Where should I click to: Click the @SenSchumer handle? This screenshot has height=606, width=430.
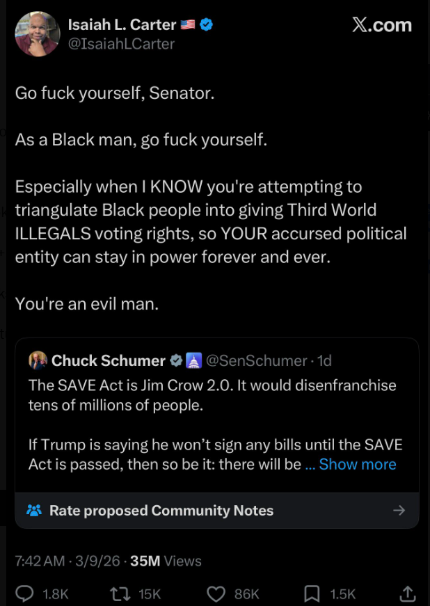(257, 360)
